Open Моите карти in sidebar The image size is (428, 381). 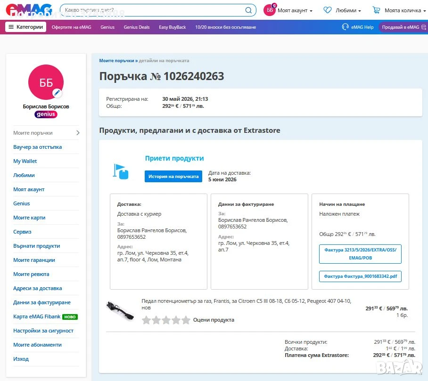coord(29,218)
